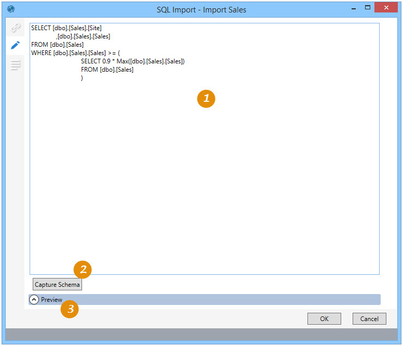Minimize the SQL Import window

click(354, 8)
